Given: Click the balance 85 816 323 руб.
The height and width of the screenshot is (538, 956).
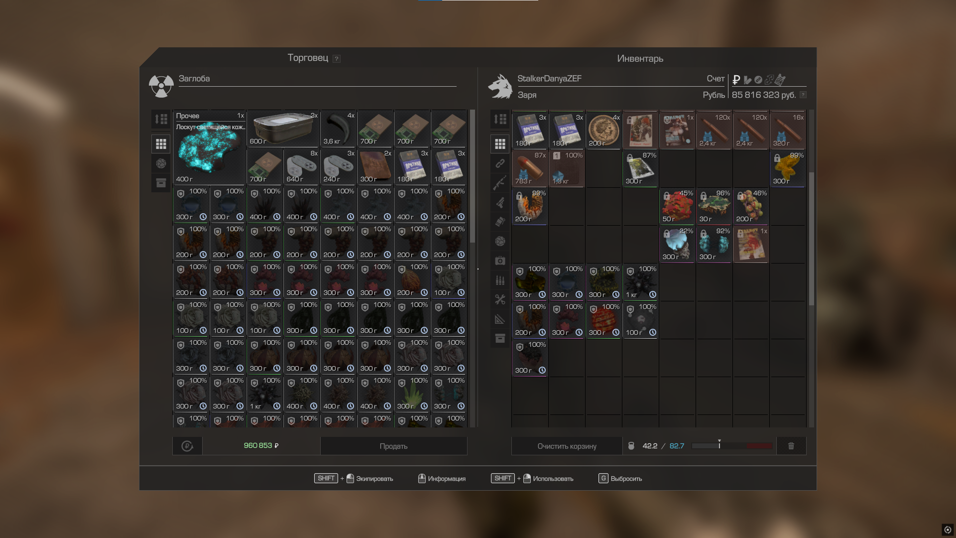Looking at the screenshot, I should coord(764,95).
